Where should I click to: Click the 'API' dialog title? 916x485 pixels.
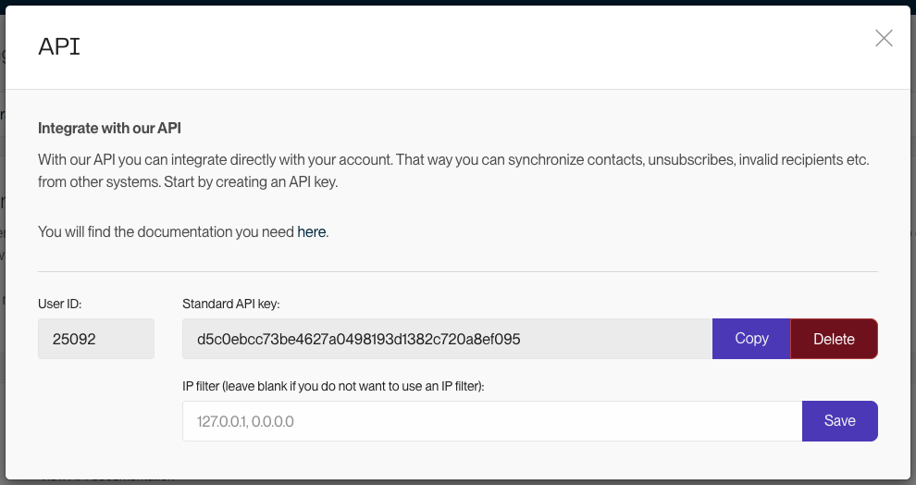coord(59,47)
